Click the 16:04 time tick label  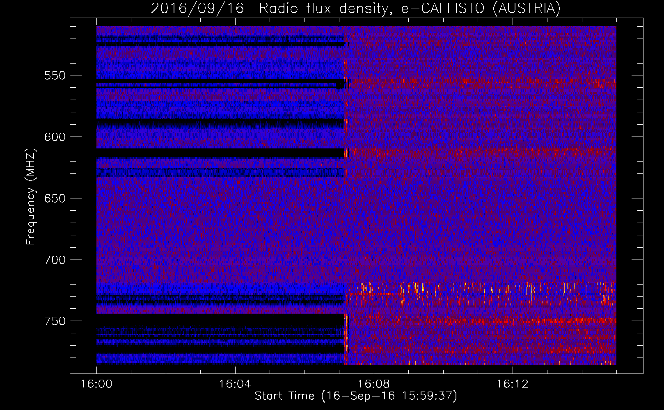point(235,384)
